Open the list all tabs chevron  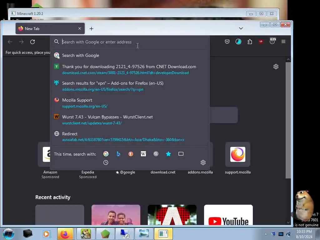click(x=241, y=28)
